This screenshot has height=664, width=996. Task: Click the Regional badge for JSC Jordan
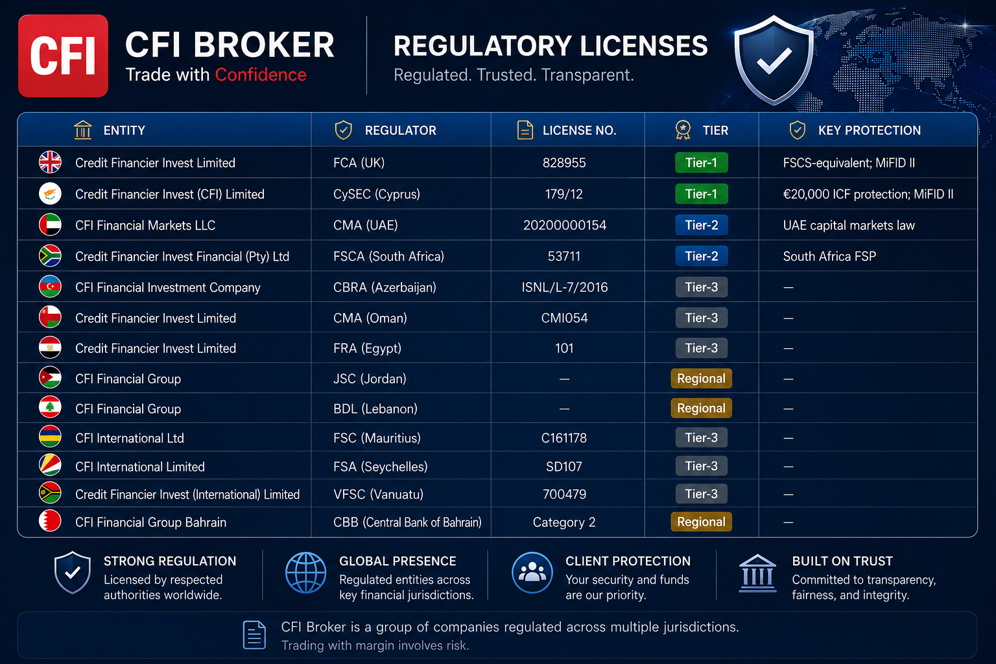point(701,379)
